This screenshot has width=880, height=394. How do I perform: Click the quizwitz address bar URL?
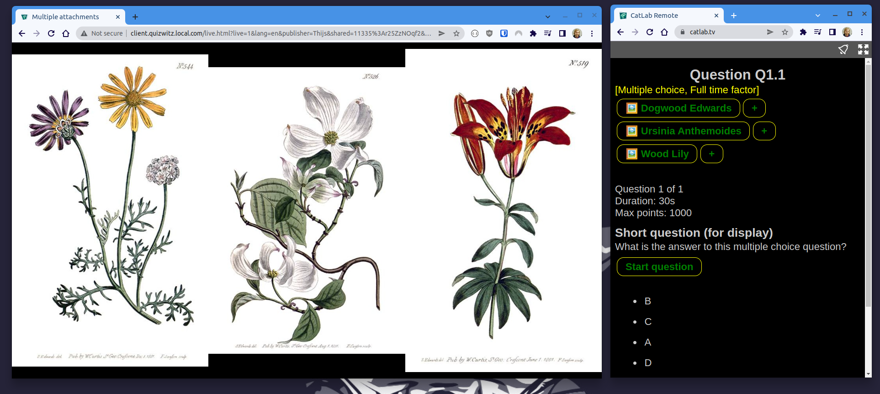pos(281,33)
